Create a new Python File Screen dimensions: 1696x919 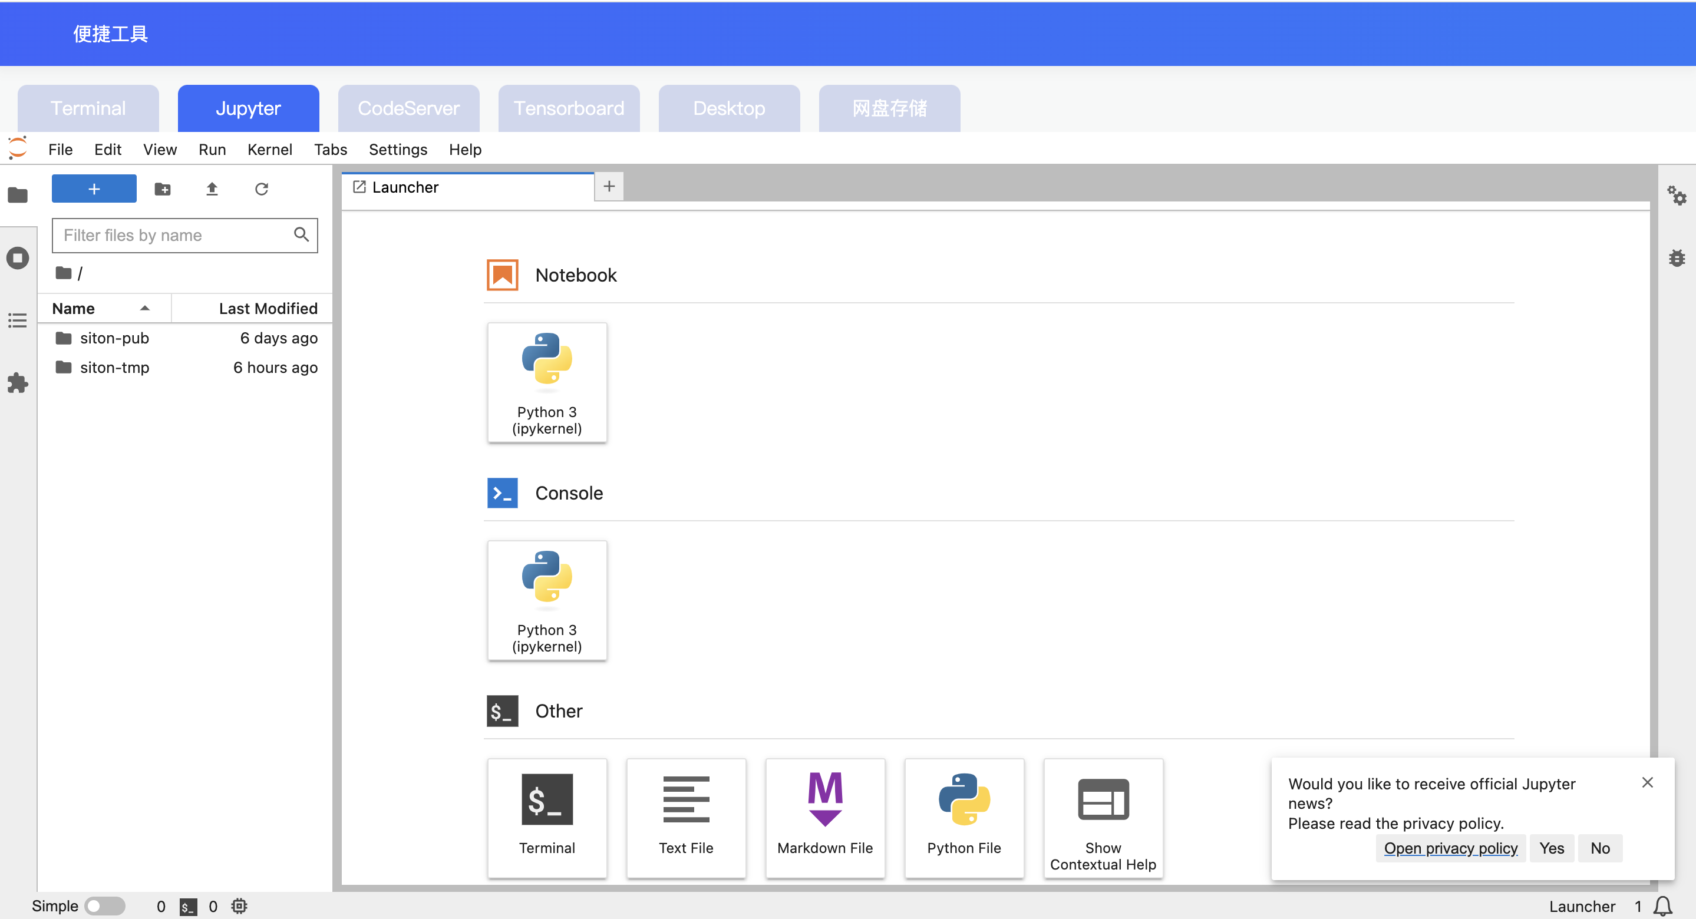click(x=964, y=818)
